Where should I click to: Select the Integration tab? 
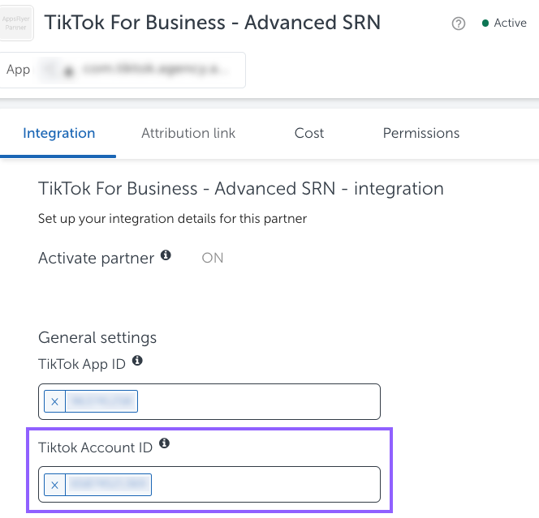click(x=58, y=133)
